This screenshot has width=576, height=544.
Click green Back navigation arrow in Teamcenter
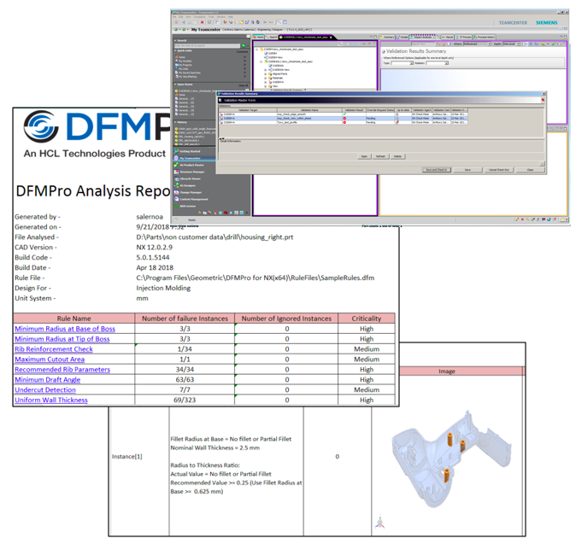coord(176,29)
